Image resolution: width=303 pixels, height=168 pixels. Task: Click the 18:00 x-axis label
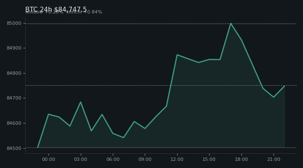click(242, 159)
